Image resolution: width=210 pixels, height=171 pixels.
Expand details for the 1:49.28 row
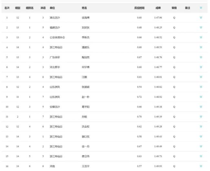(x=201, y=126)
